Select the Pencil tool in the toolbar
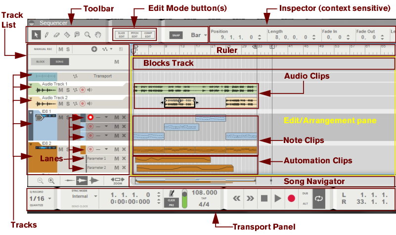The width and height of the screenshot is (396, 235). click(46, 35)
